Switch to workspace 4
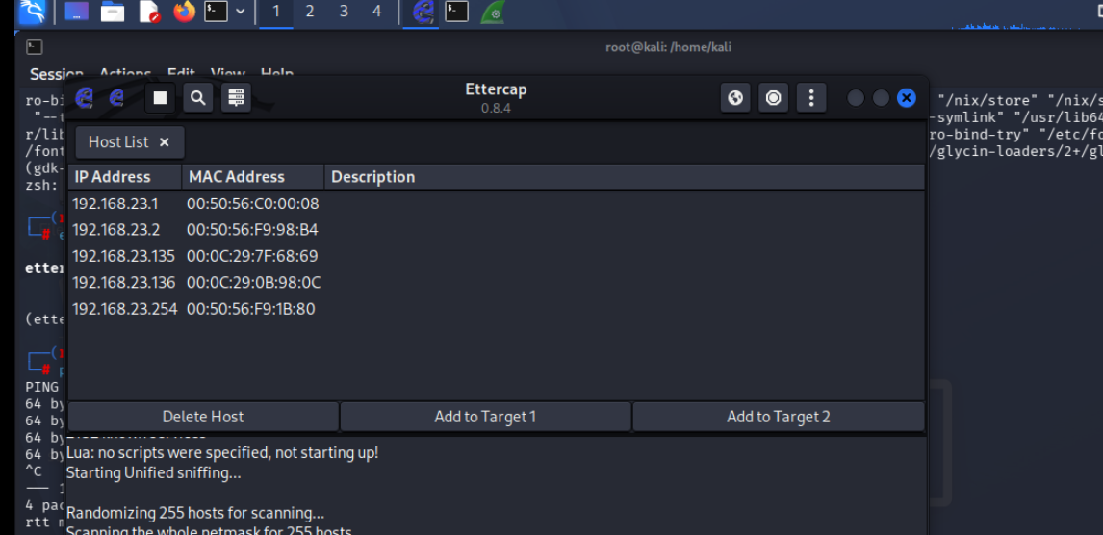This screenshot has width=1103, height=535. (x=377, y=12)
